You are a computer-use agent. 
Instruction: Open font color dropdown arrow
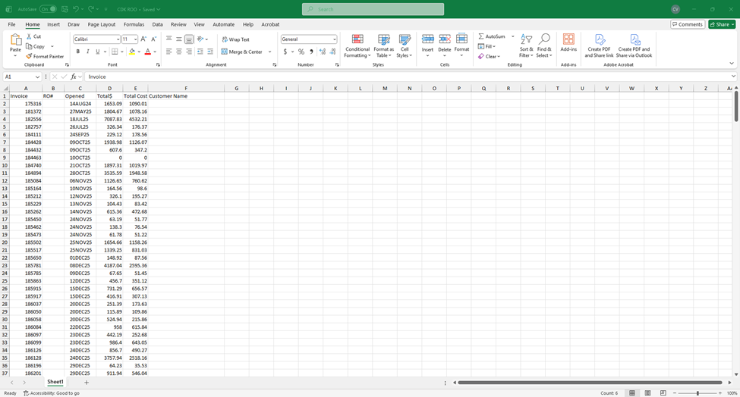pyautogui.click(x=154, y=52)
